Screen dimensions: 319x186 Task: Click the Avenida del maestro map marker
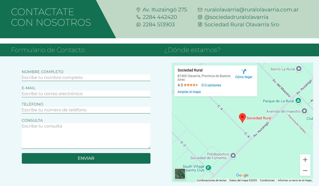(304, 111)
